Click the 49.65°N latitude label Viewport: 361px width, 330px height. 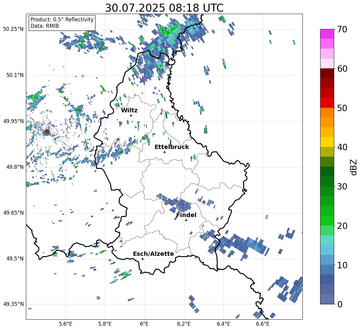coord(13,213)
